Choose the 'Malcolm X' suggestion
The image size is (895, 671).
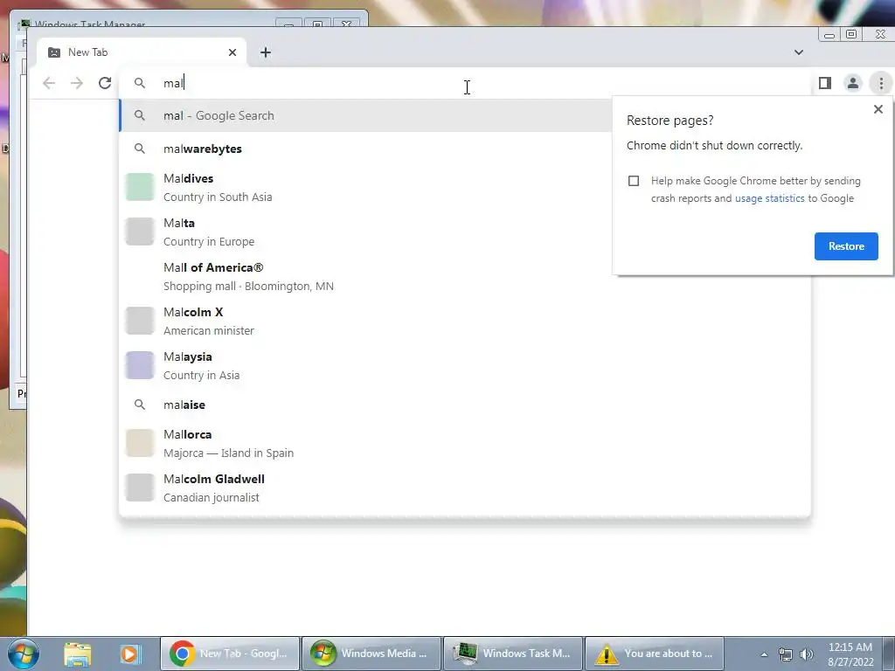point(465,321)
